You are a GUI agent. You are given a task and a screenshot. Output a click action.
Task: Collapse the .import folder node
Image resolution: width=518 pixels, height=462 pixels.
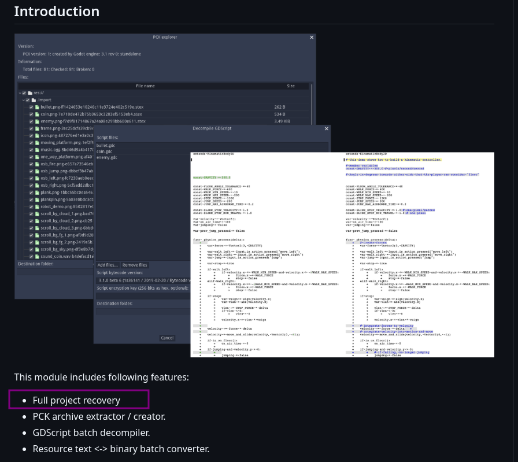click(24, 100)
